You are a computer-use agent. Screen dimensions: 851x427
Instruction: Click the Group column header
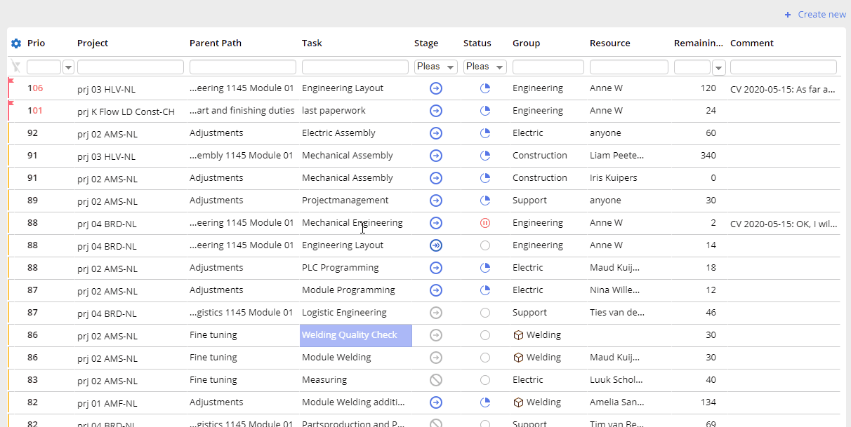(x=527, y=43)
